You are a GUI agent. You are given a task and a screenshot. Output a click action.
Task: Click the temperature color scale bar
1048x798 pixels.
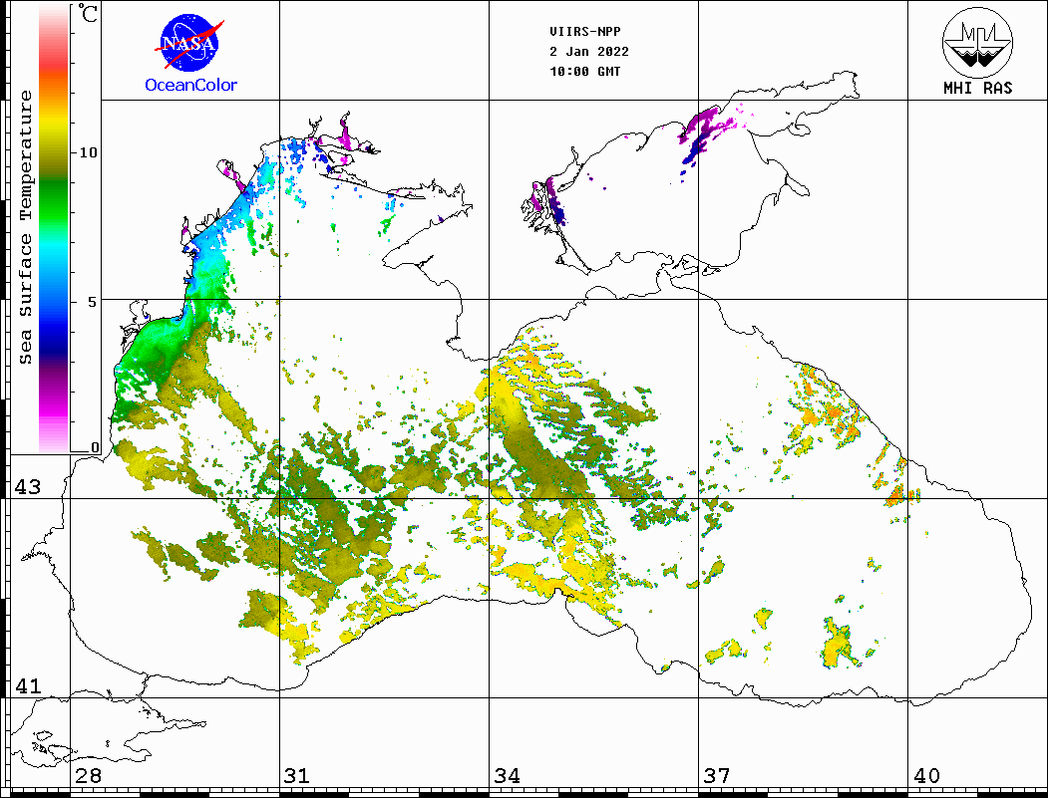click(54, 229)
